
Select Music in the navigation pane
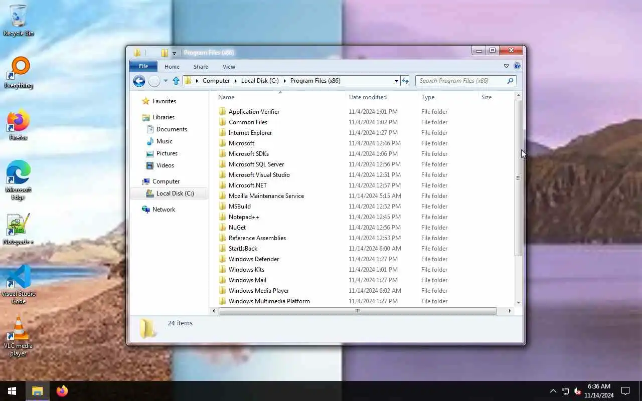click(x=165, y=141)
